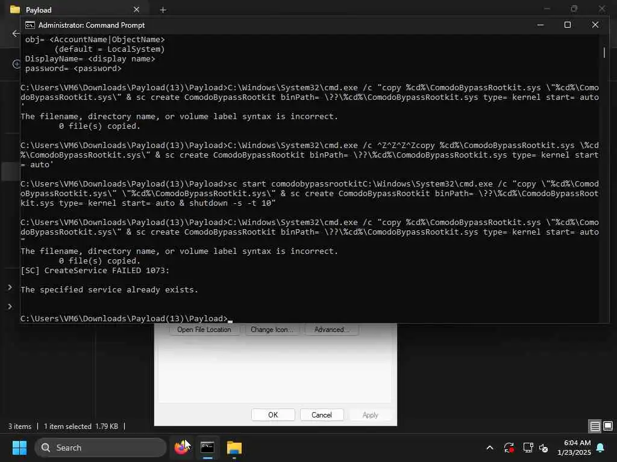617x462 pixels.
Task: Close the Command Prompt window
Action: 595,25
